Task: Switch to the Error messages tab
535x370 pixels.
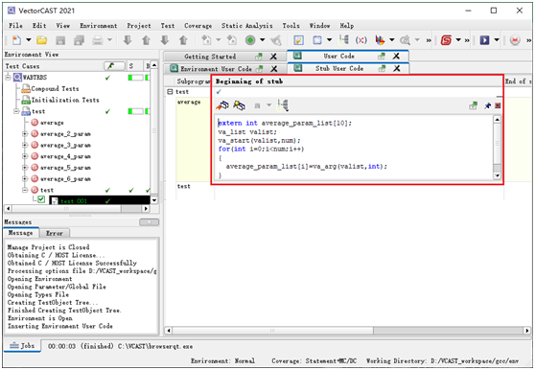Action: [x=55, y=233]
